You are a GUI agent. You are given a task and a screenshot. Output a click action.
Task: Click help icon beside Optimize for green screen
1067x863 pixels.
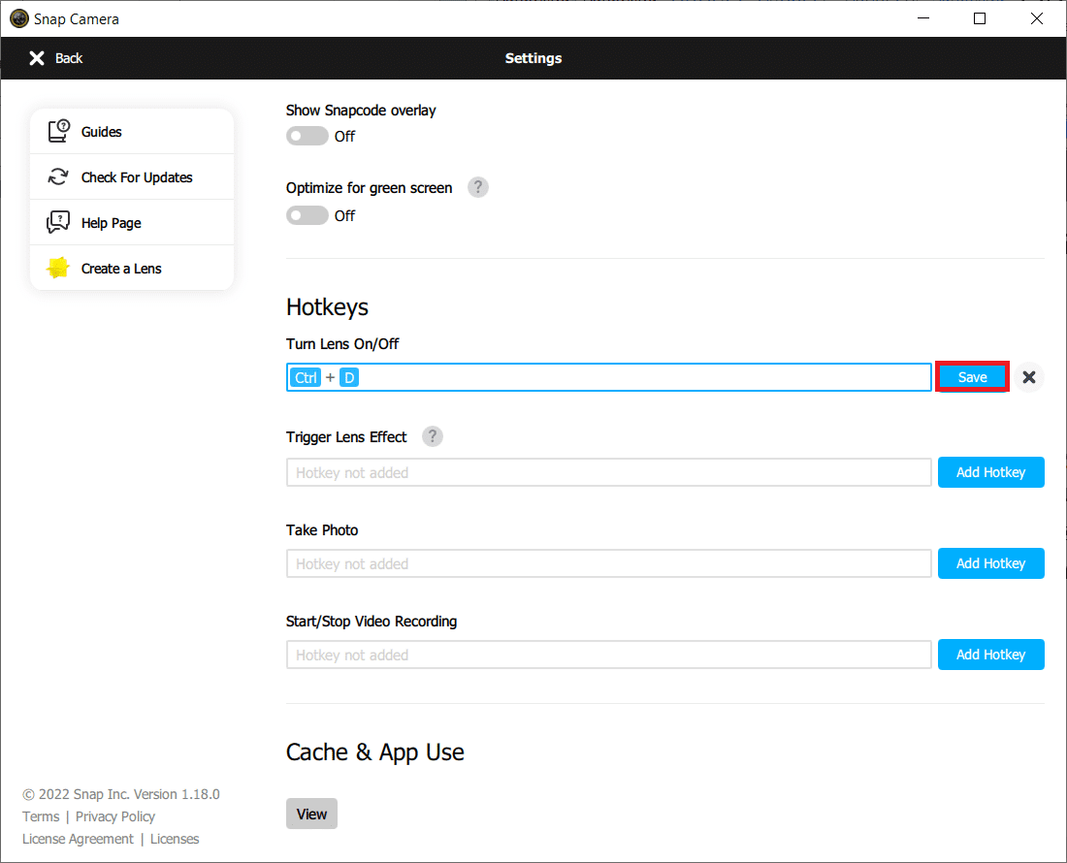[x=477, y=187]
